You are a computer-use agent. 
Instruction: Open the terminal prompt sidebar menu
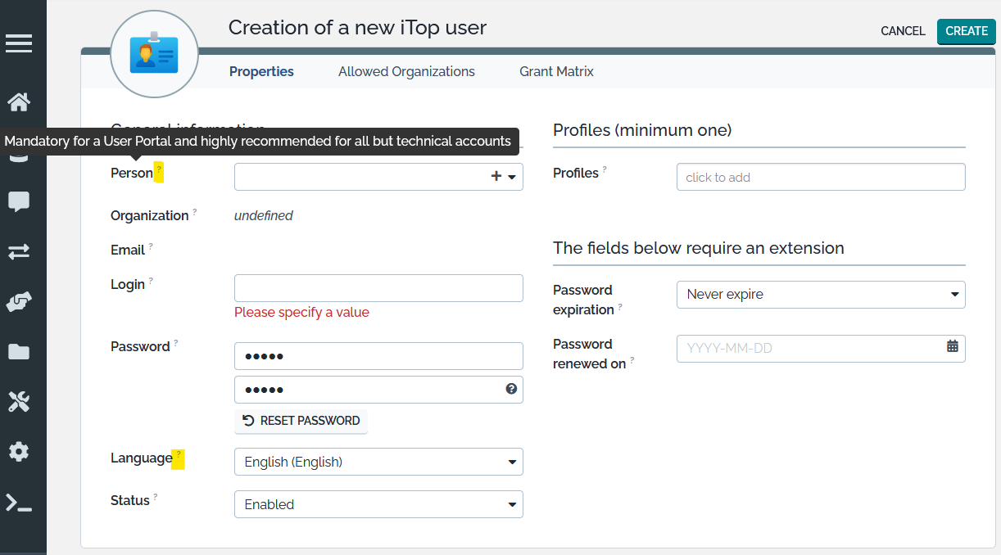19,503
